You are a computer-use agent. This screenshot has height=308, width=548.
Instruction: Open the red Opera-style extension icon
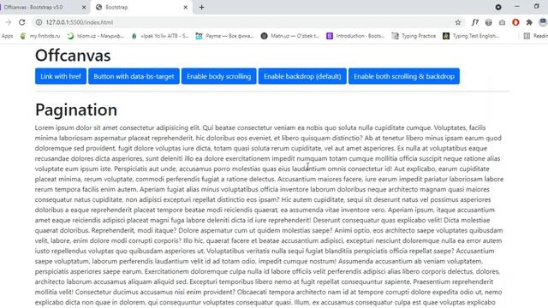coord(515,22)
